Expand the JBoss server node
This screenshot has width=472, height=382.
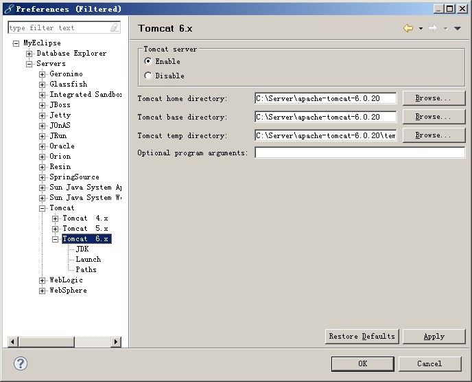coord(43,105)
